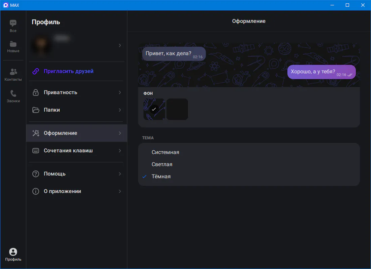Click the chevron beside Папки
Image resolution: width=371 pixels, height=269 pixels.
coord(120,110)
